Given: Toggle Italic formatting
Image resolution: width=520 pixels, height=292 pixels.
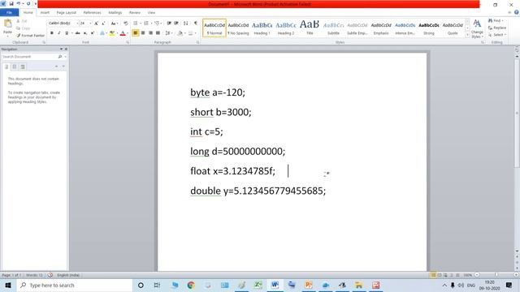Looking at the screenshot, I should pyautogui.click(x=59, y=33).
